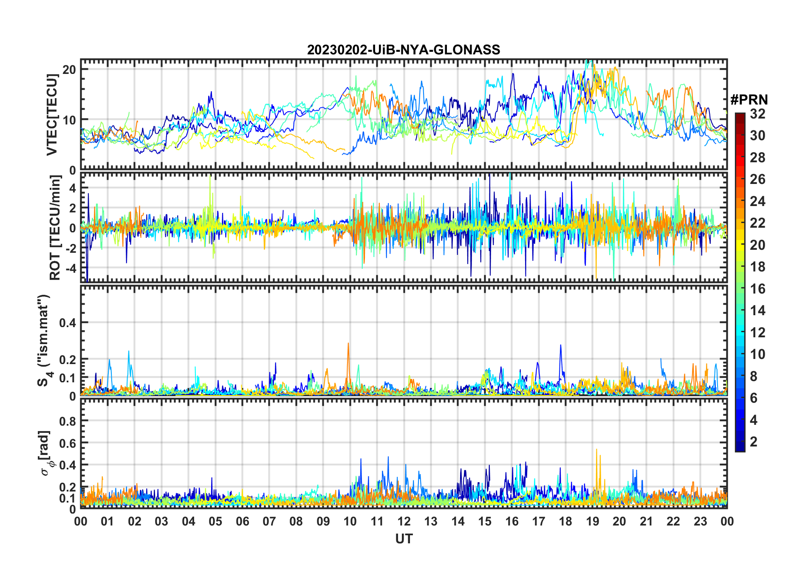Viewport: 808px width, 565px height.
Task: Select the ROT axis tick label 4
Action: point(73,188)
